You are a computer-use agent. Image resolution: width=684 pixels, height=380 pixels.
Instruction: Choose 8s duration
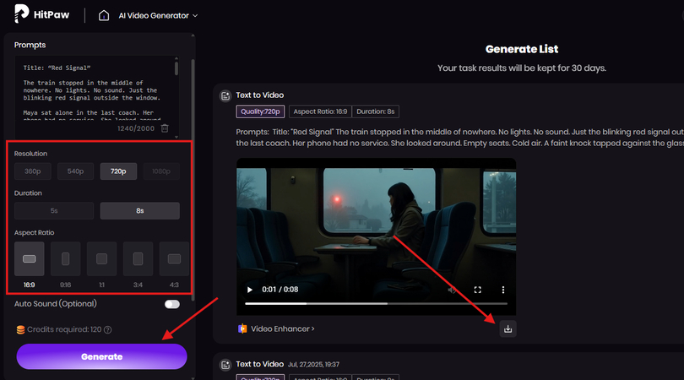point(139,211)
